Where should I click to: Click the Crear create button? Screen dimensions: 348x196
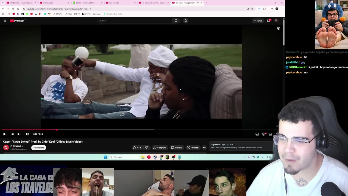pos(258,21)
